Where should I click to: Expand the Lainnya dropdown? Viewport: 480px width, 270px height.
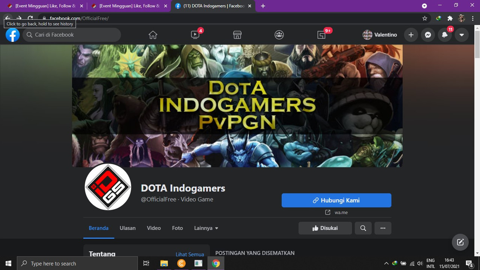206,228
